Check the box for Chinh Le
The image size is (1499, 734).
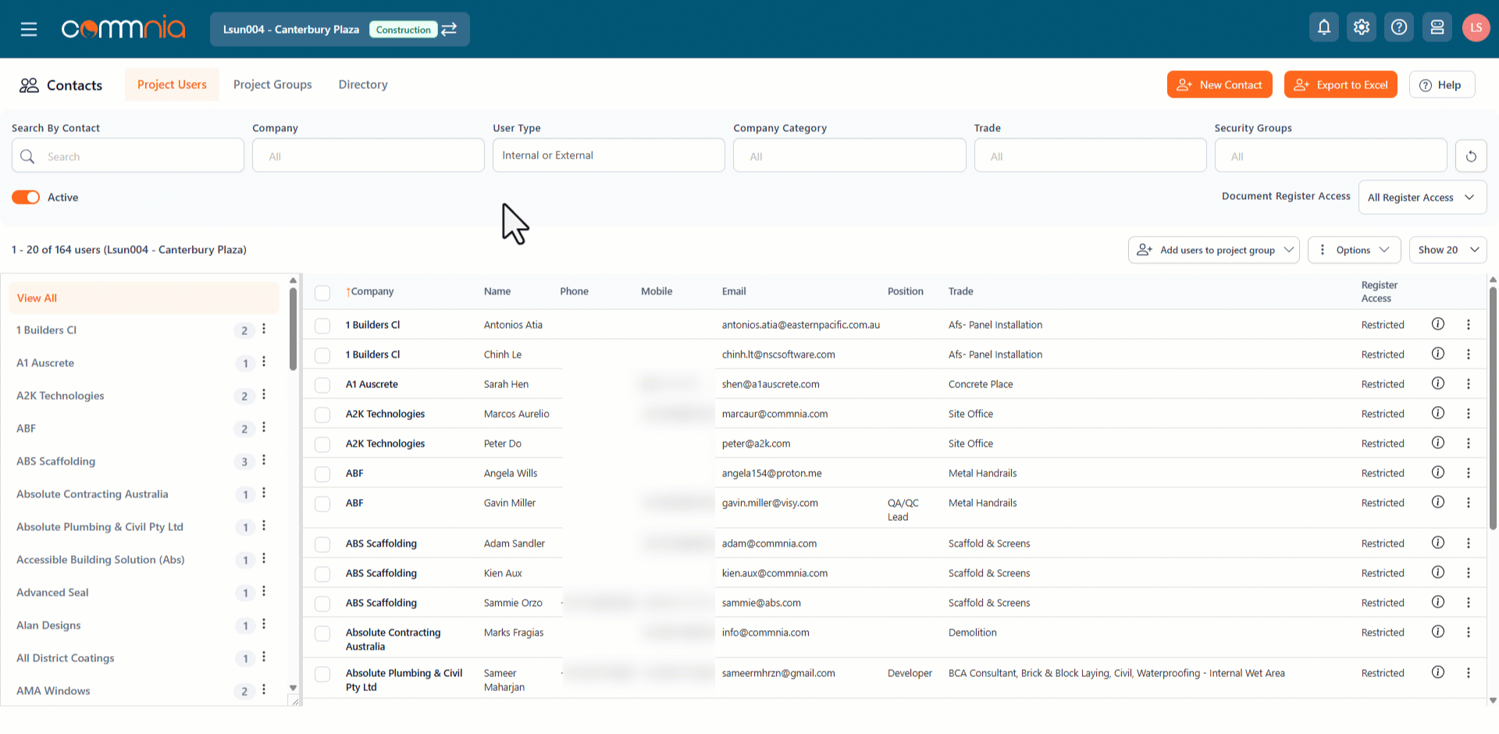[322, 355]
